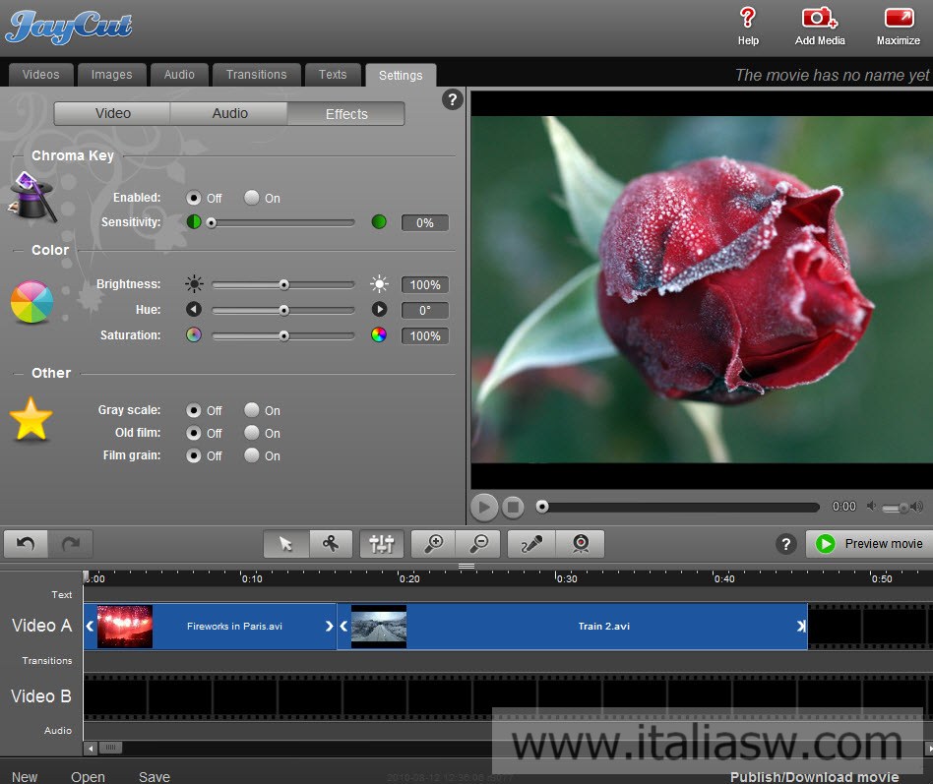Click the scissors cut tool
The width and height of the screenshot is (933, 784).
pyautogui.click(x=332, y=544)
